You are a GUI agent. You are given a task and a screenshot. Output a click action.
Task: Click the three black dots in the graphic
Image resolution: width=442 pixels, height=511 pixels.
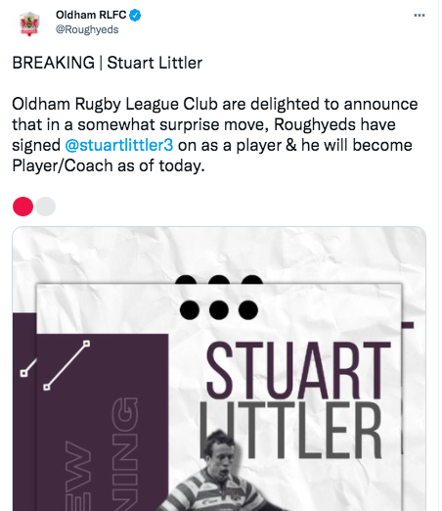(219, 309)
